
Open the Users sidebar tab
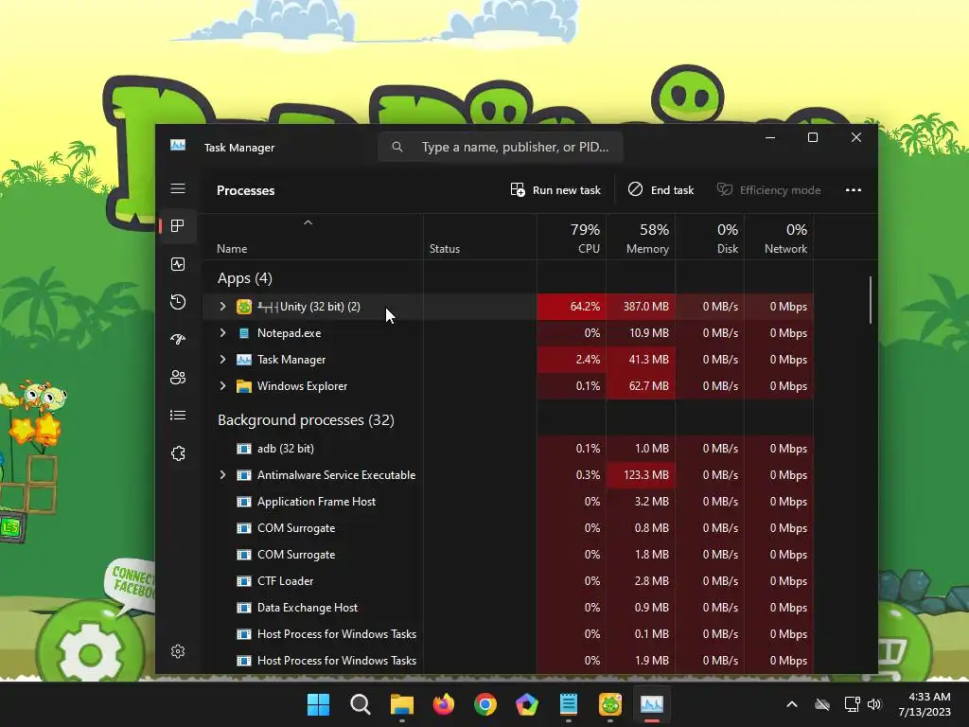tap(178, 377)
